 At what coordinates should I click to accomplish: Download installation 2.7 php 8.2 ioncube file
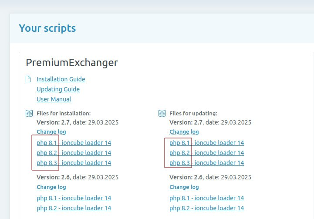(74, 153)
